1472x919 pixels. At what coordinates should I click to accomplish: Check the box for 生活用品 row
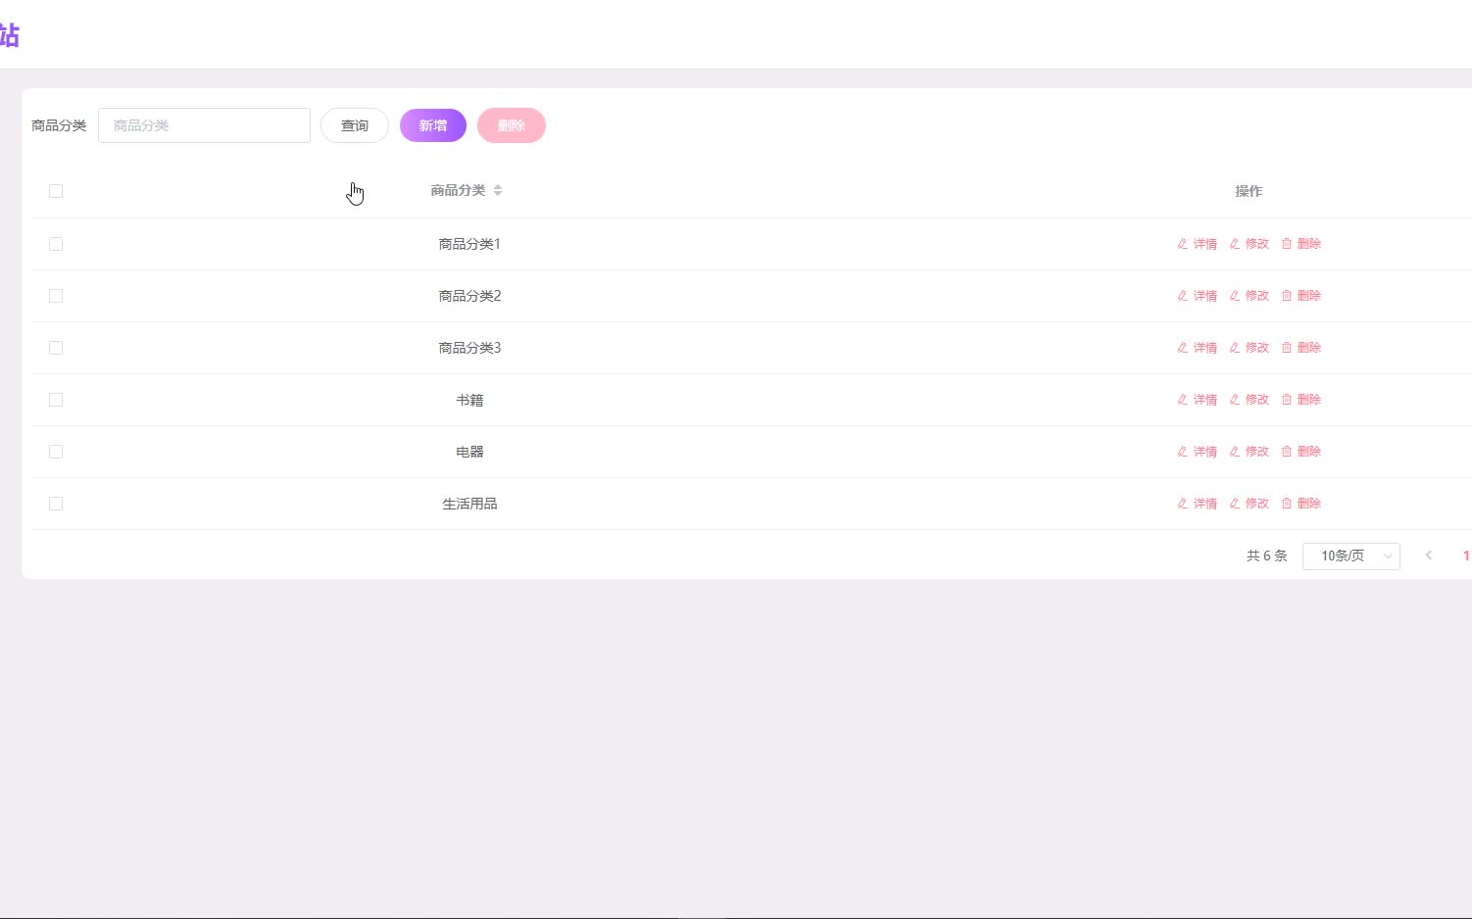pos(56,504)
